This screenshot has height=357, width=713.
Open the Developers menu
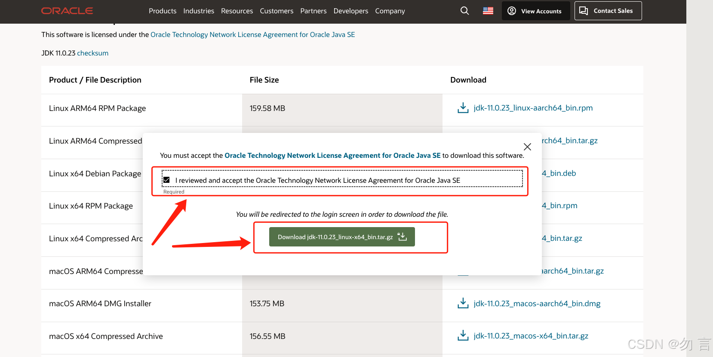tap(351, 11)
